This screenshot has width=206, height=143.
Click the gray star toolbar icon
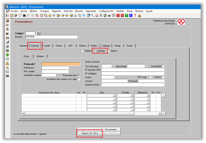[x=54, y=16]
